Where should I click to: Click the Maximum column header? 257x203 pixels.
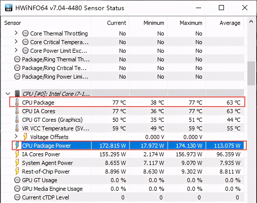[x=191, y=23]
